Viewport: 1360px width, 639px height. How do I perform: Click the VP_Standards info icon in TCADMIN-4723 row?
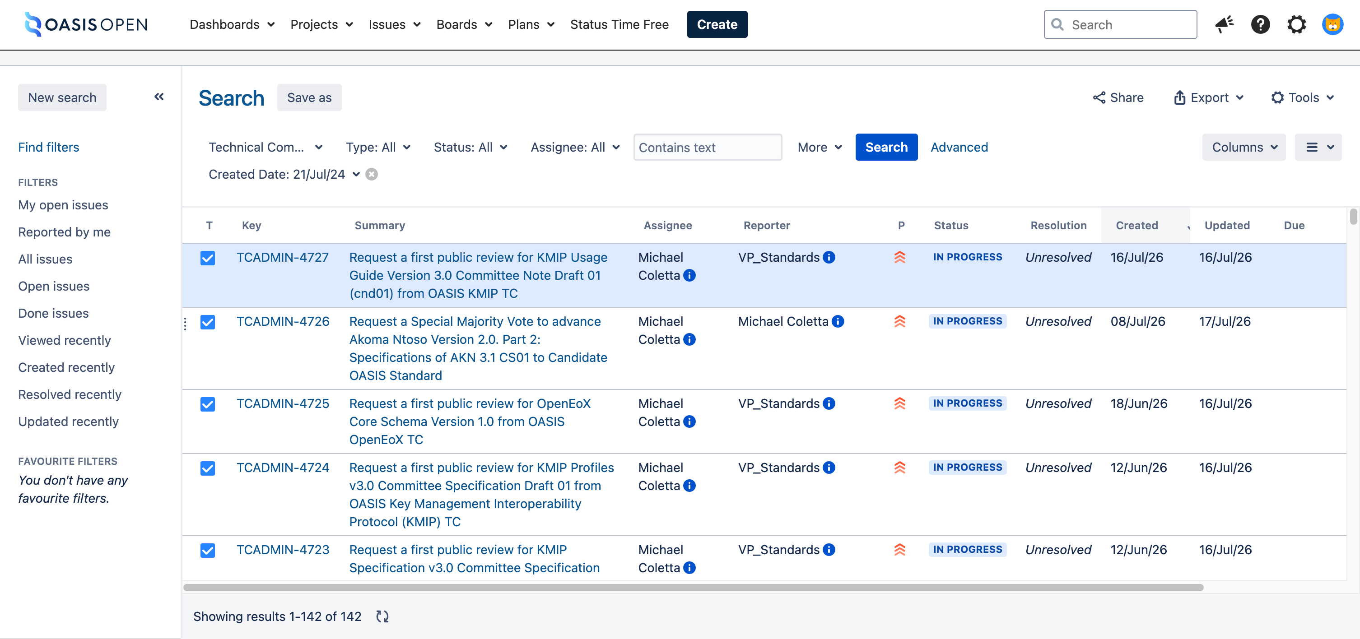point(829,549)
